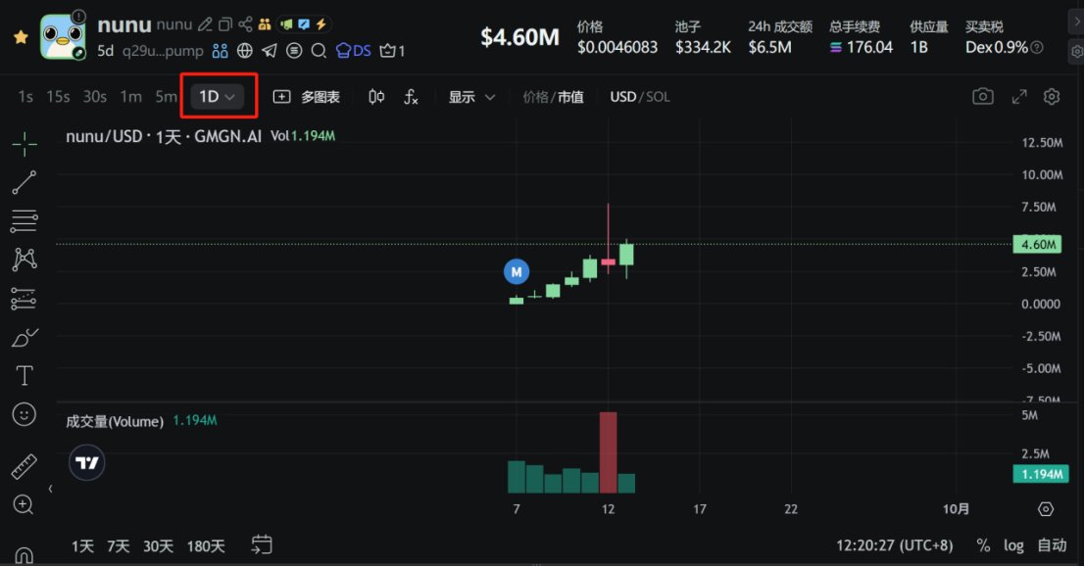Click the help icon beside Dex 0.9%
Image resolution: width=1085 pixels, height=567 pixels.
tap(1037, 48)
